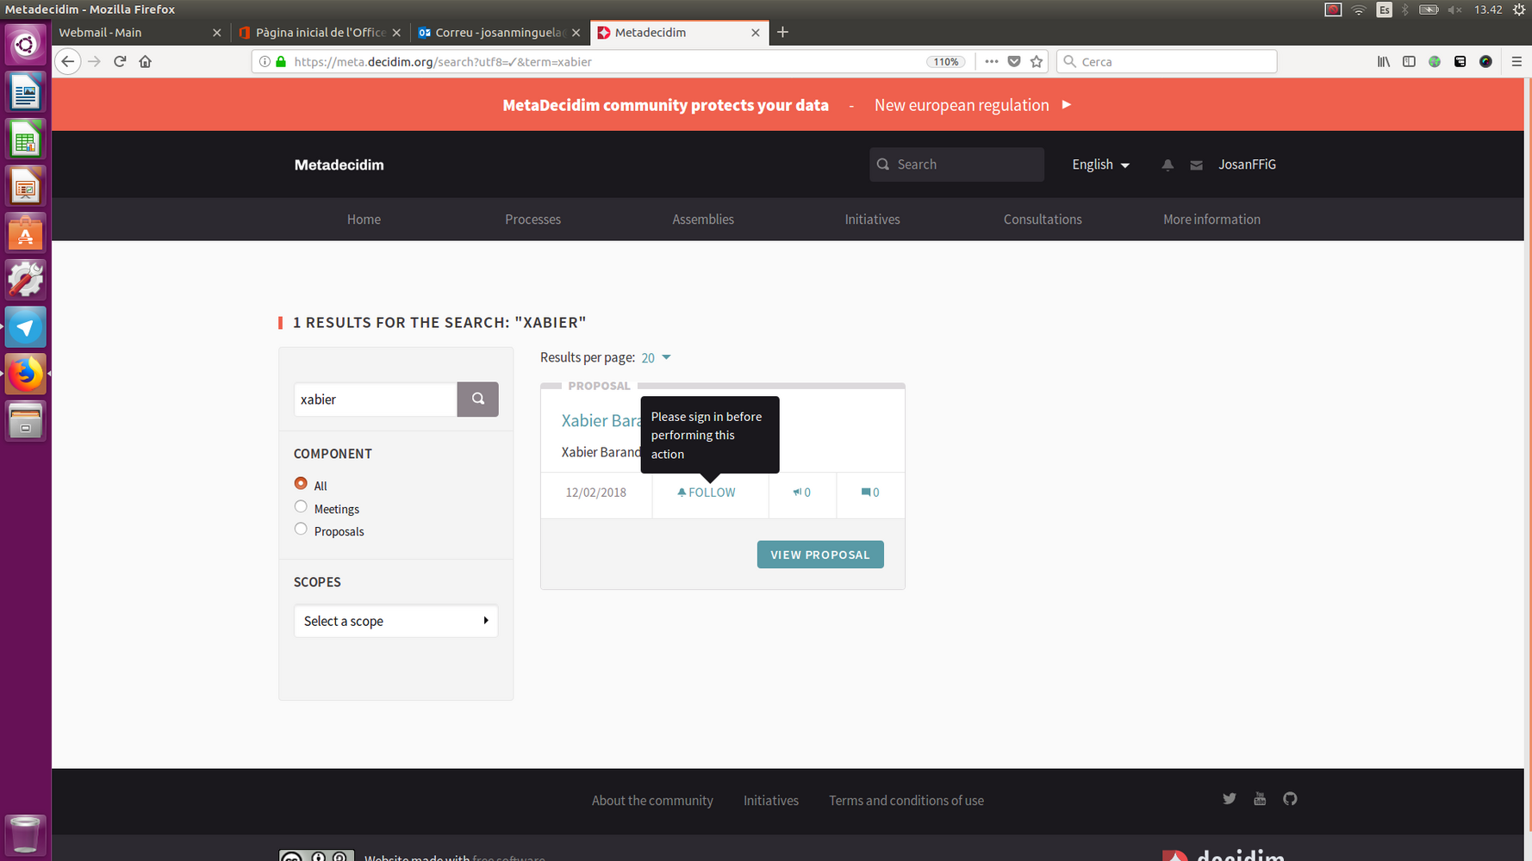Open the English language dropdown
The height and width of the screenshot is (861, 1532).
click(1099, 164)
